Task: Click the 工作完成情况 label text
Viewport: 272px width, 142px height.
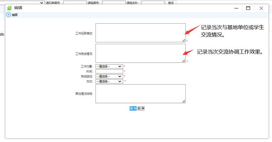Action: [x=84, y=54]
